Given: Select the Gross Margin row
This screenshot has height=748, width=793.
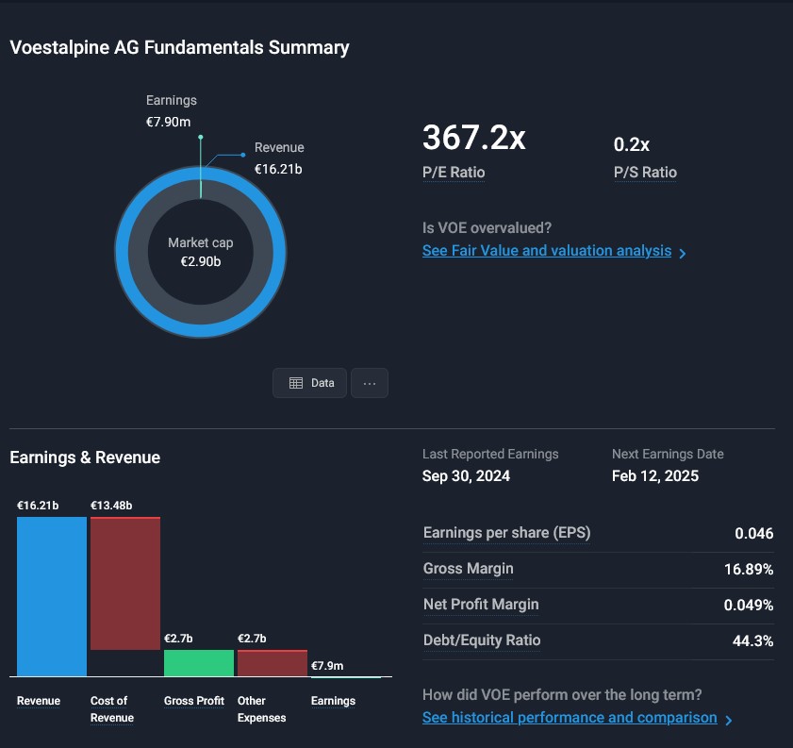Looking at the screenshot, I should coord(598,569).
